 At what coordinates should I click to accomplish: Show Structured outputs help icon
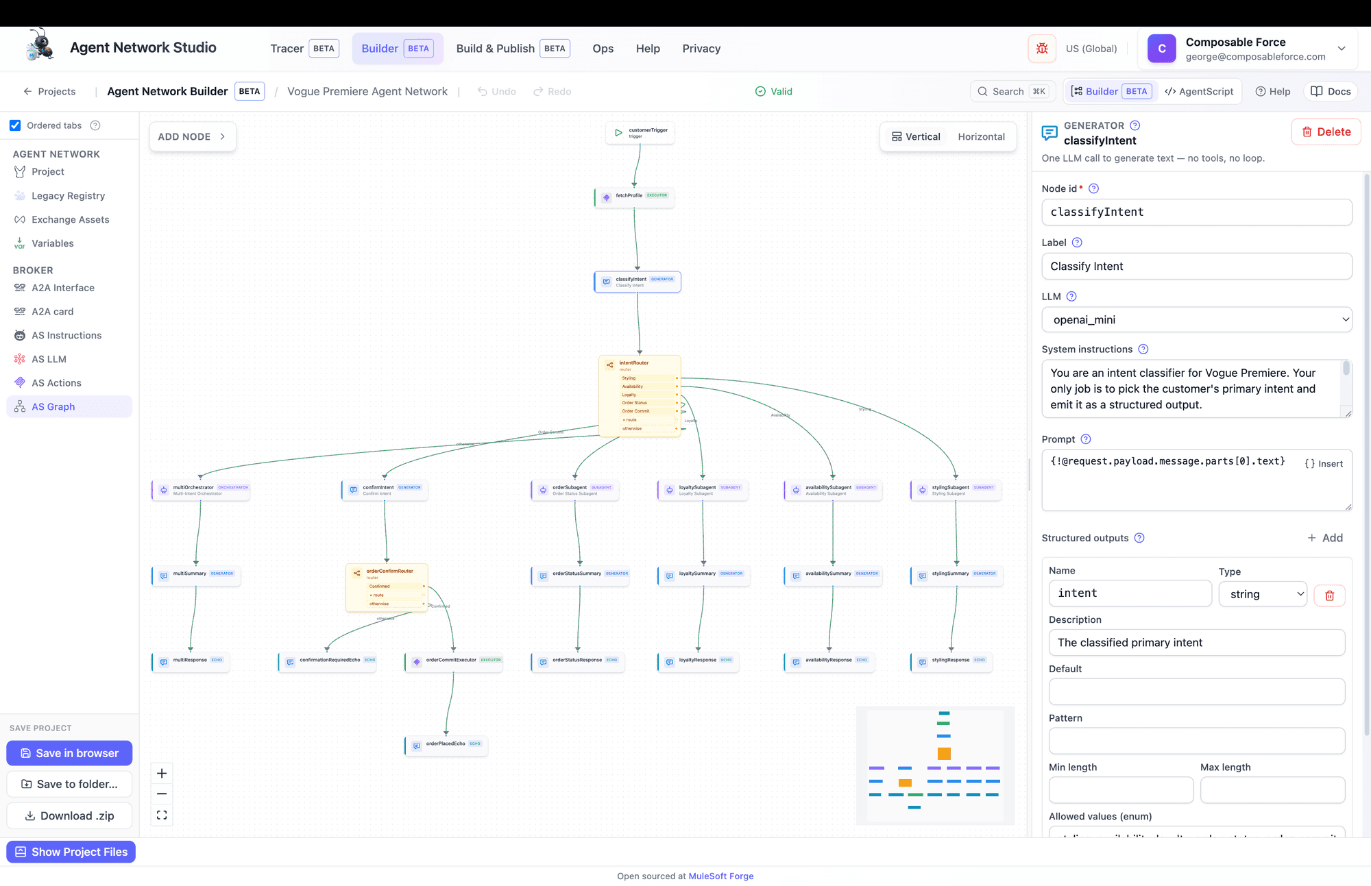(x=1139, y=538)
